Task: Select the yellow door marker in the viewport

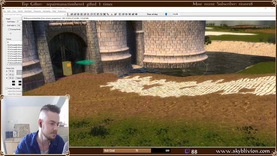Action: [x=67, y=68]
